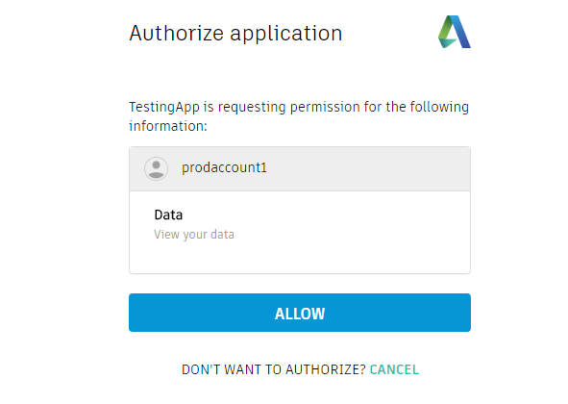568x404 pixels.
Task: Click the user avatar icon beside prodaccount1
Action: click(156, 168)
